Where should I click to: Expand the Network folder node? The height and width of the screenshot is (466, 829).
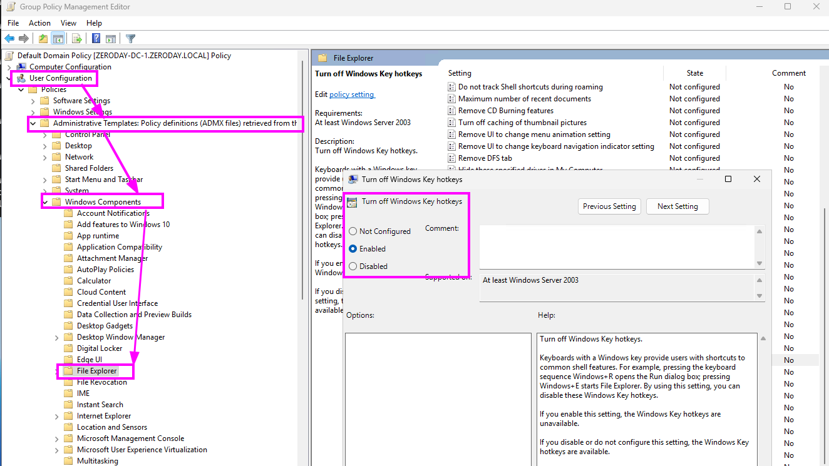(x=44, y=157)
